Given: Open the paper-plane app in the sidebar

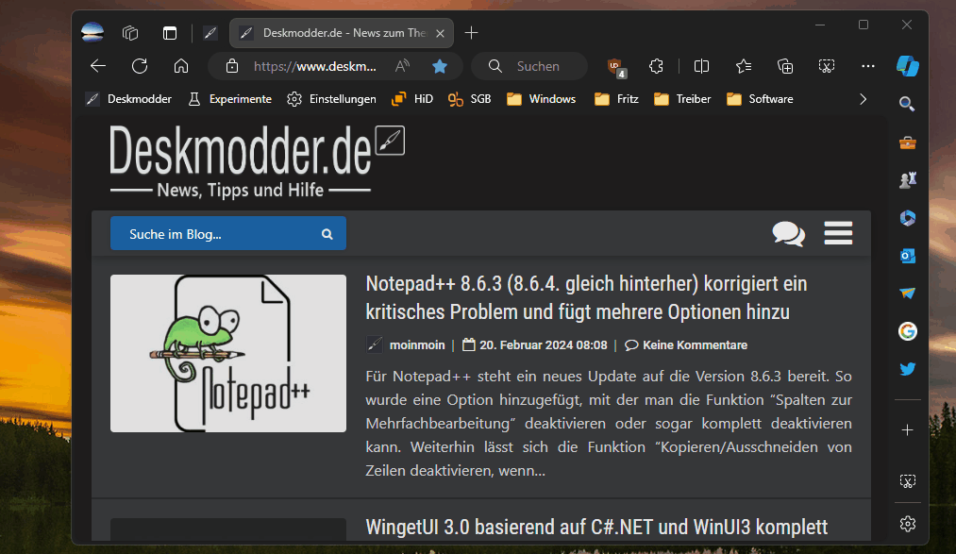Looking at the screenshot, I should (x=907, y=294).
